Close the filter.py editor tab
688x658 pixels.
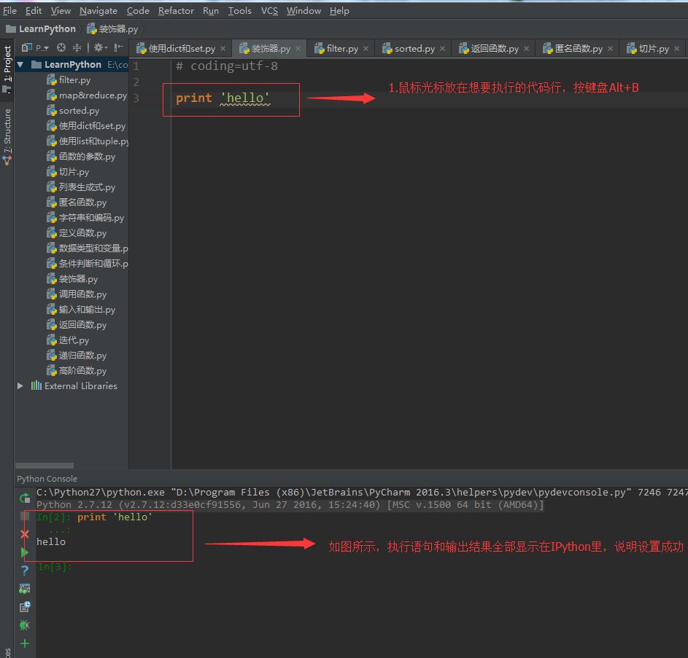[x=366, y=49]
